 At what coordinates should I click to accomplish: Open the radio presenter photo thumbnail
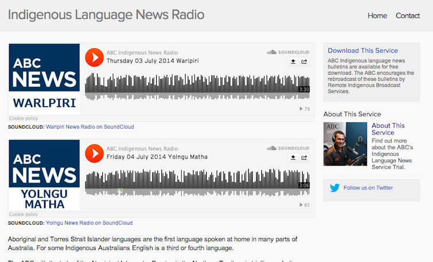coord(345,144)
